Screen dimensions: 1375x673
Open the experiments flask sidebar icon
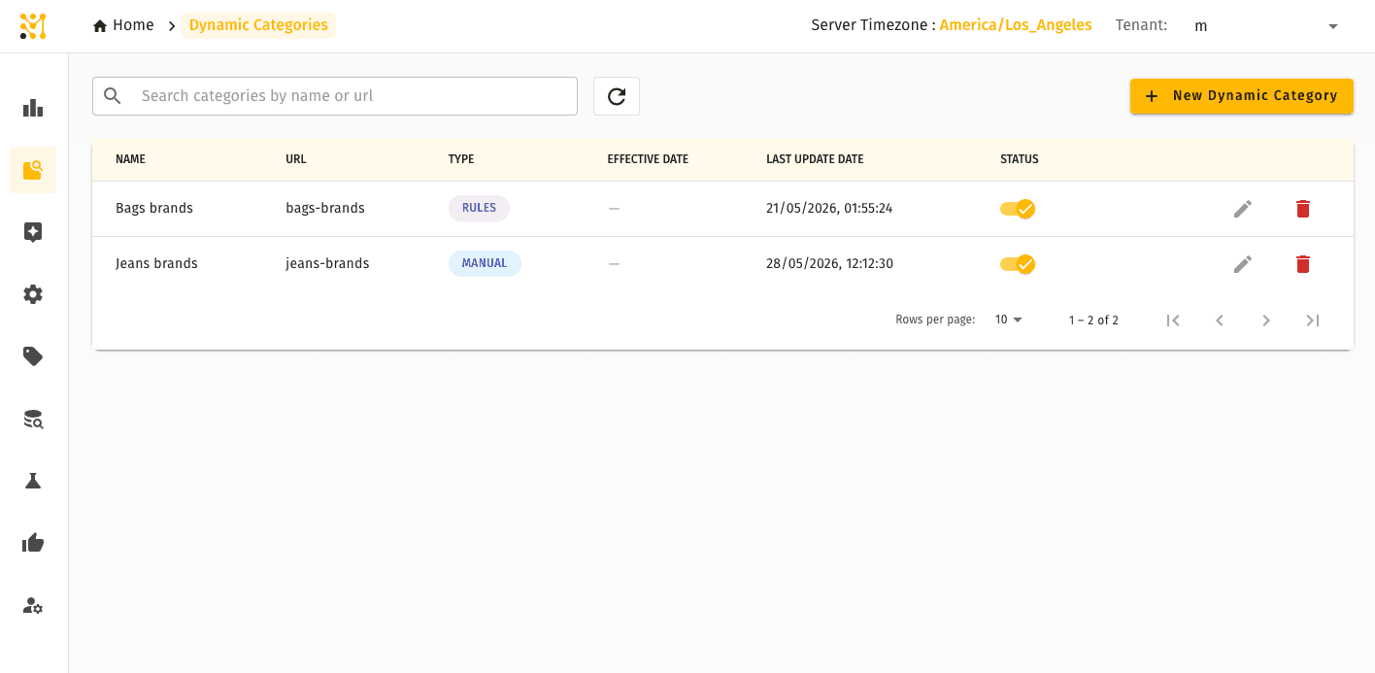coord(33,481)
